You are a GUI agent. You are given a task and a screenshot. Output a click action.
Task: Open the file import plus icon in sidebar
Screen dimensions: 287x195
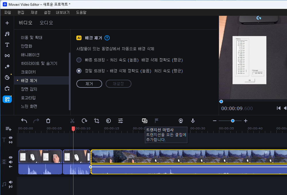click(7, 23)
